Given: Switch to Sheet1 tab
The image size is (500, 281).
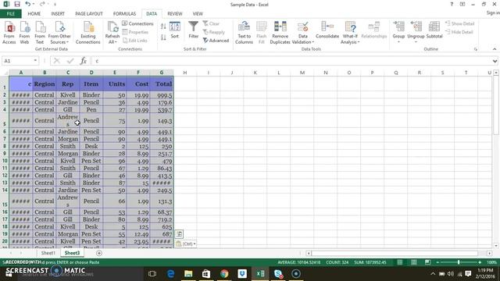Looking at the screenshot, I should tap(48, 253).
